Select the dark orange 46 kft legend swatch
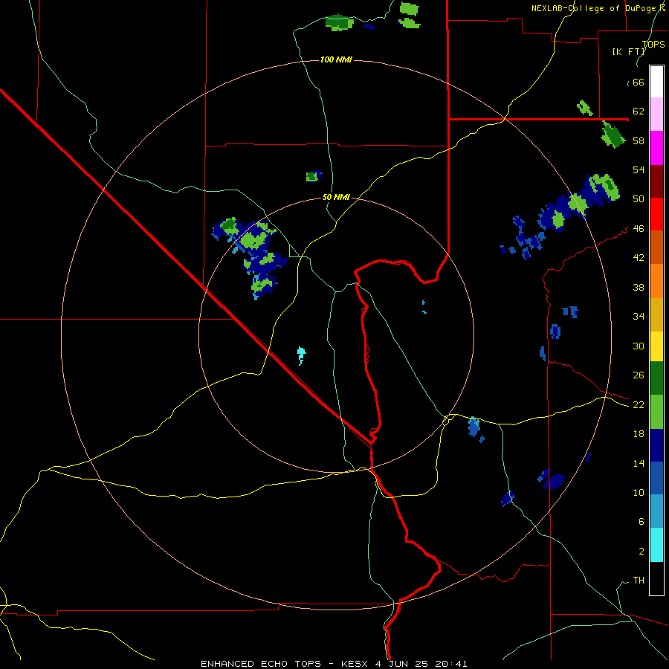Image resolution: width=669 pixels, height=669 pixels. [656, 247]
